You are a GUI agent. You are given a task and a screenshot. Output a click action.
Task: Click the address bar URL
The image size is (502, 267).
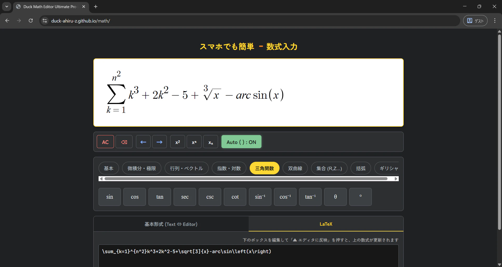(x=81, y=21)
